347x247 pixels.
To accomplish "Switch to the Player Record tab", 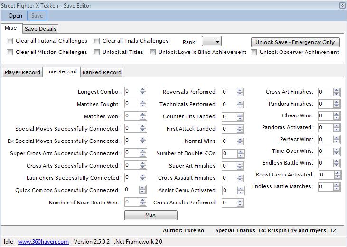I will [x=22, y=72].
